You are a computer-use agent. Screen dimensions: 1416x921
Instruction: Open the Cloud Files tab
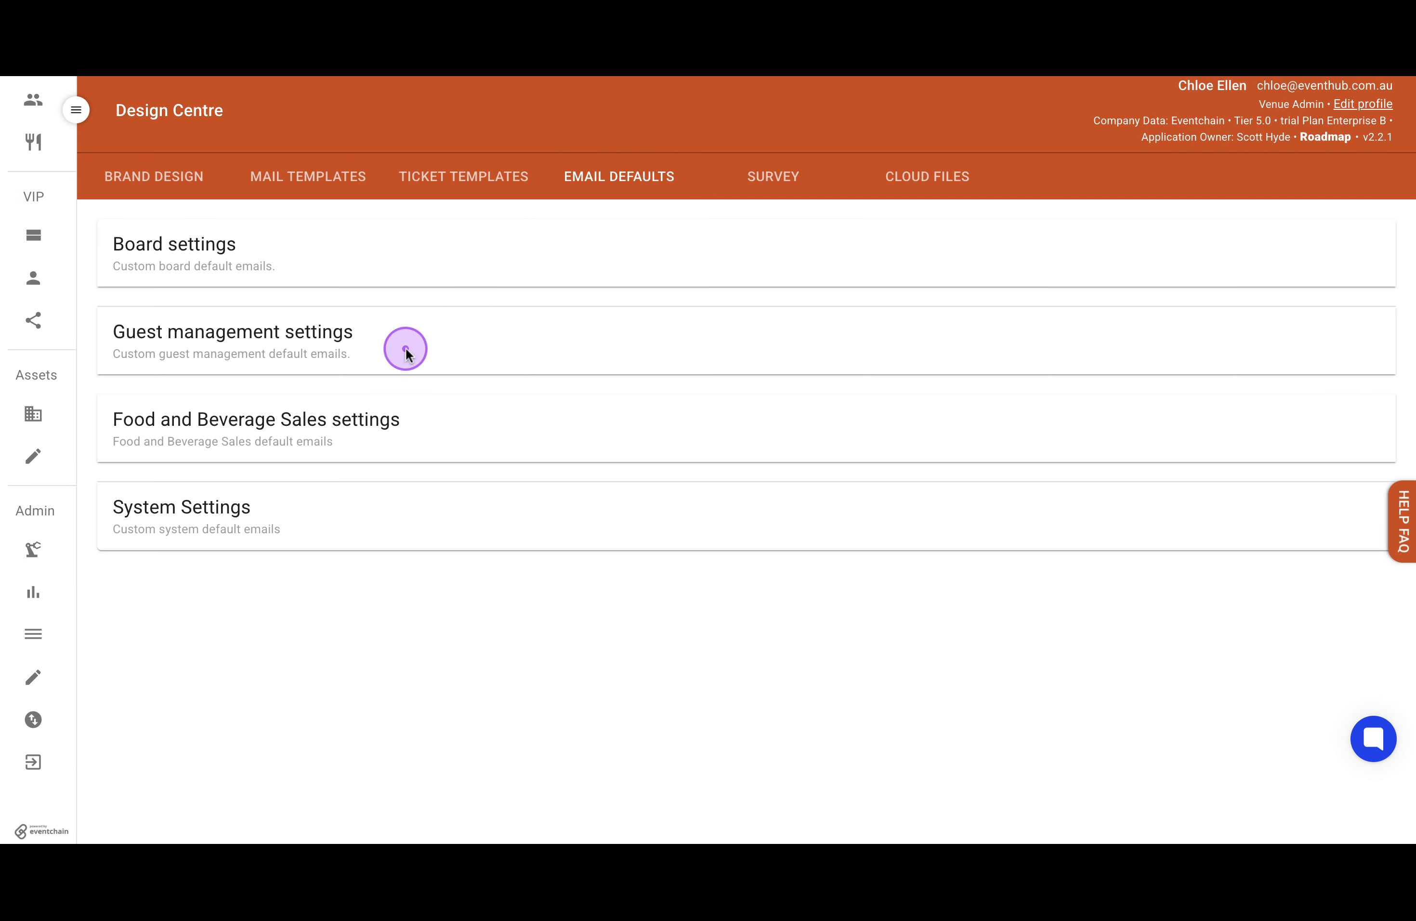[x=928, y=177]
